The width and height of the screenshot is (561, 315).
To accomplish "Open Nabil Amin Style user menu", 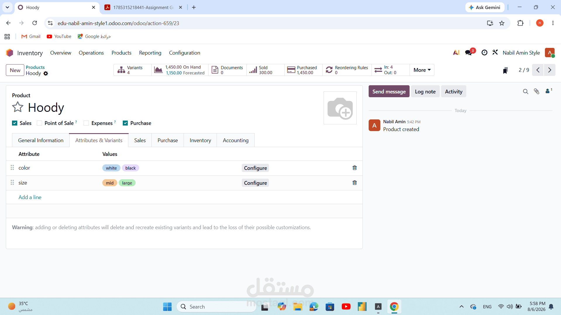I will click(x=528, y=53).
